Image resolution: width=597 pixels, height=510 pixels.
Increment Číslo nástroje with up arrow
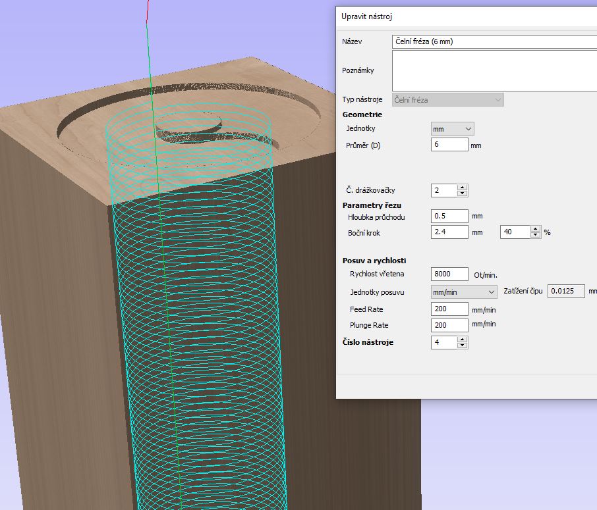tap(463, 340)
